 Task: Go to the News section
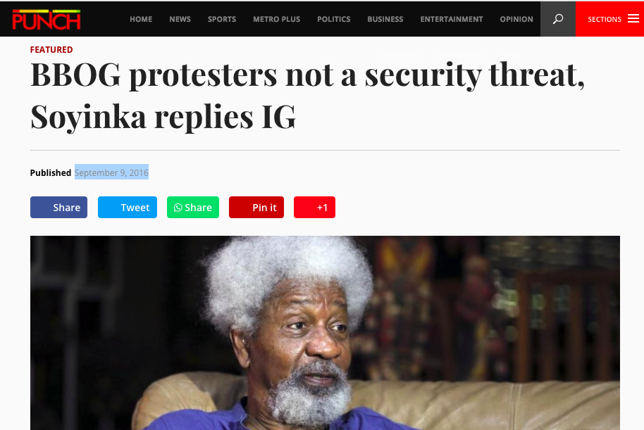[180, 19]
